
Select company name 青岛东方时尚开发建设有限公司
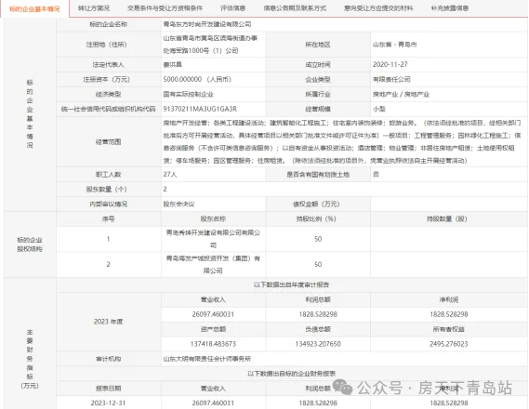click(x=207, y=24)
